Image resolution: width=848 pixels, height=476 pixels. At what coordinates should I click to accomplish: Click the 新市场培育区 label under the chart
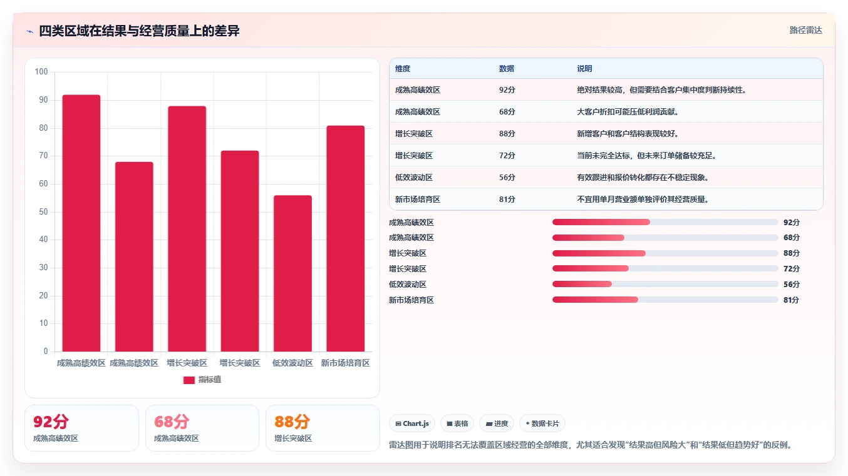coord(346,363)
